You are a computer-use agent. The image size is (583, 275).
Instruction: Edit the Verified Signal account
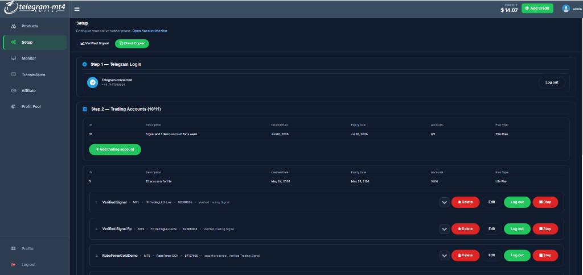(491, 202)
